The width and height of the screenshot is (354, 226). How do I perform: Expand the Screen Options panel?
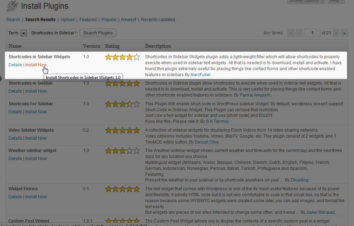305,1
